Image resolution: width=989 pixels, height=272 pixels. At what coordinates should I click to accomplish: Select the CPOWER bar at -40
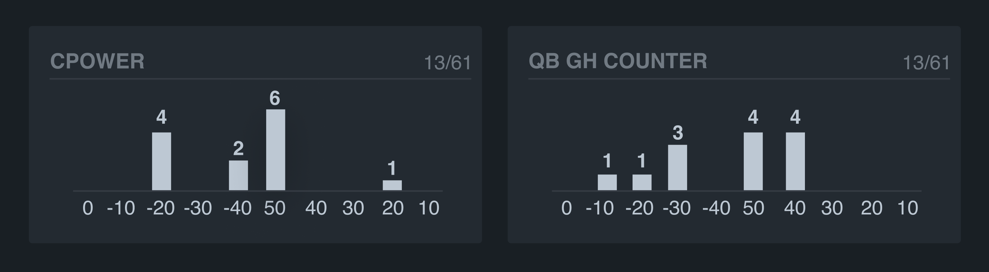(238, 175)
